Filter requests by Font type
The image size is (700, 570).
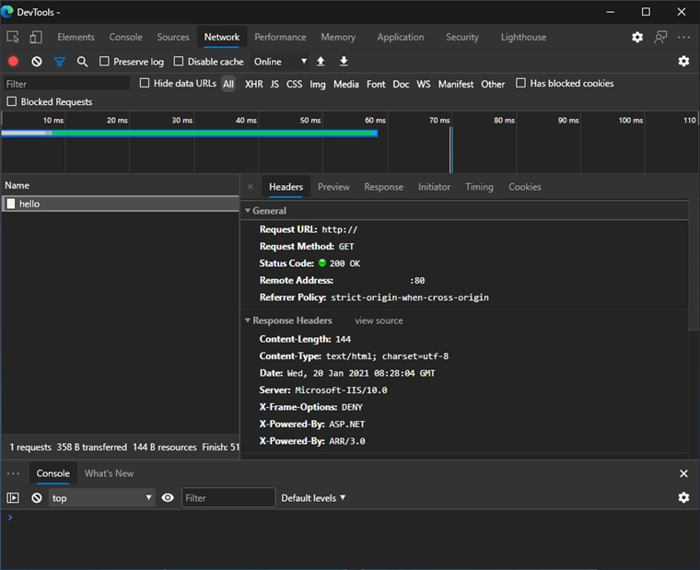pyautogui.click(x=376, y=84)
